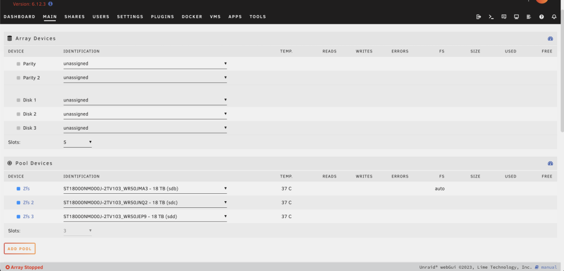Click the 37 C temperature in Zfs 2 row
The width and height of the screenshot is (564, 271).
pyautogui.click(x=287, y=202)
